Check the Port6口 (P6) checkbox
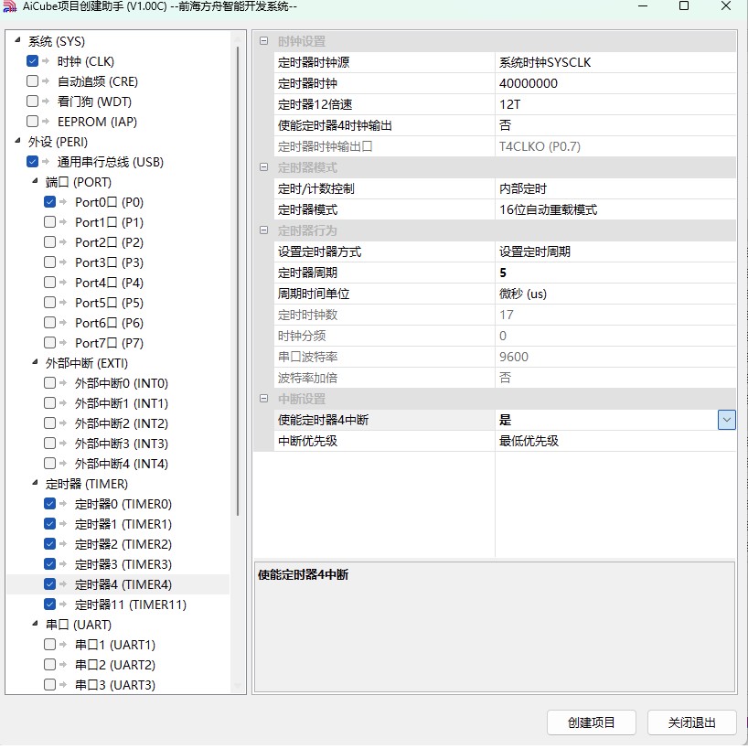Image resolution: width=748 pixels, height=749 pixels. pos(49,323)
